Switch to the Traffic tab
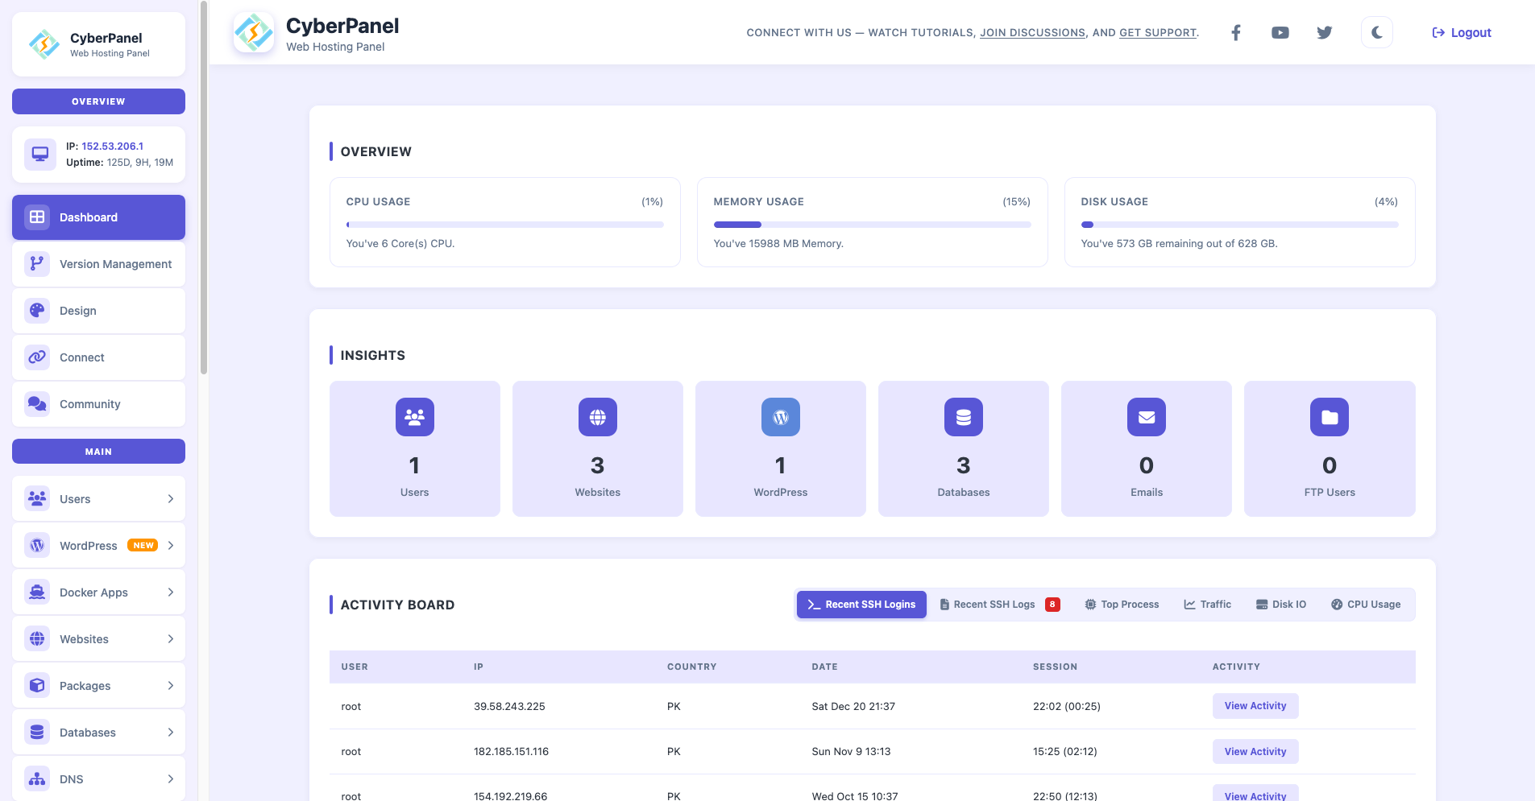Screen dimensions: 1535x801 (1207, 604)
